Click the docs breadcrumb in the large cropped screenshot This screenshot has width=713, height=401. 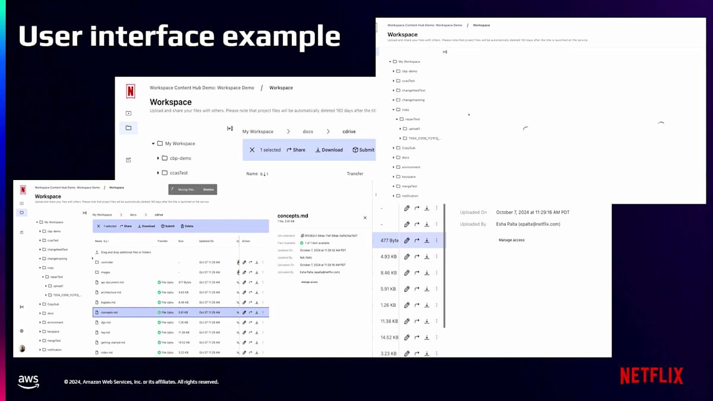(308, 131)
